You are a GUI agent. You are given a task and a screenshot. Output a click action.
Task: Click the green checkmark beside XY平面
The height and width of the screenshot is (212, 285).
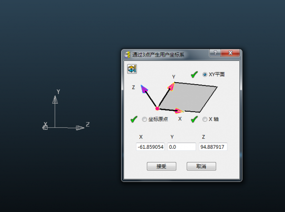194,75
